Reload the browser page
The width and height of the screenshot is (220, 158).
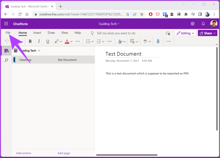coord(20,14)
